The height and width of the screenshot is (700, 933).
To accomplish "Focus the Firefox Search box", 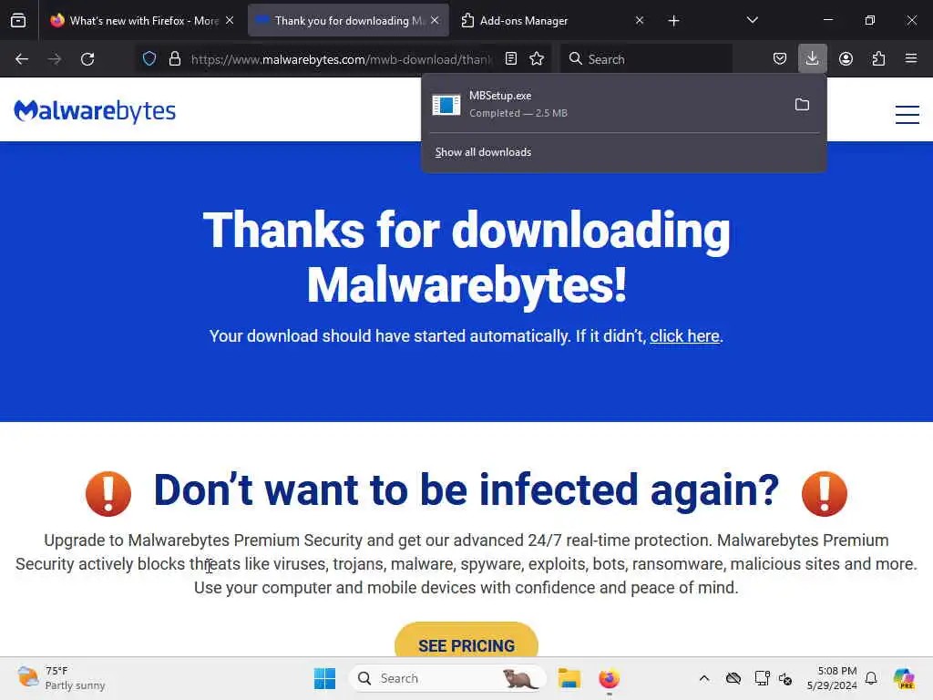I will coord(646,59).
